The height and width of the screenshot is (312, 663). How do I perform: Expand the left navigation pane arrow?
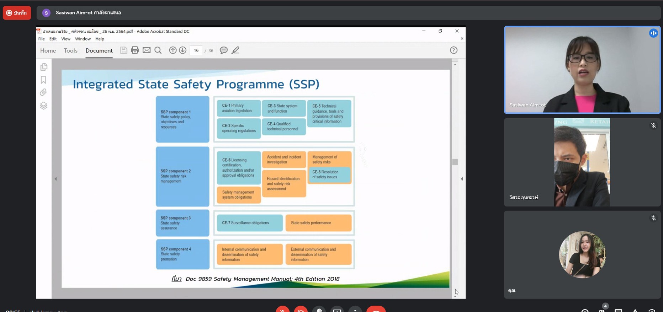tap(55, 179)
